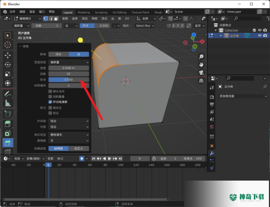Activate the 3D Cursor tool

coord(8,45)
